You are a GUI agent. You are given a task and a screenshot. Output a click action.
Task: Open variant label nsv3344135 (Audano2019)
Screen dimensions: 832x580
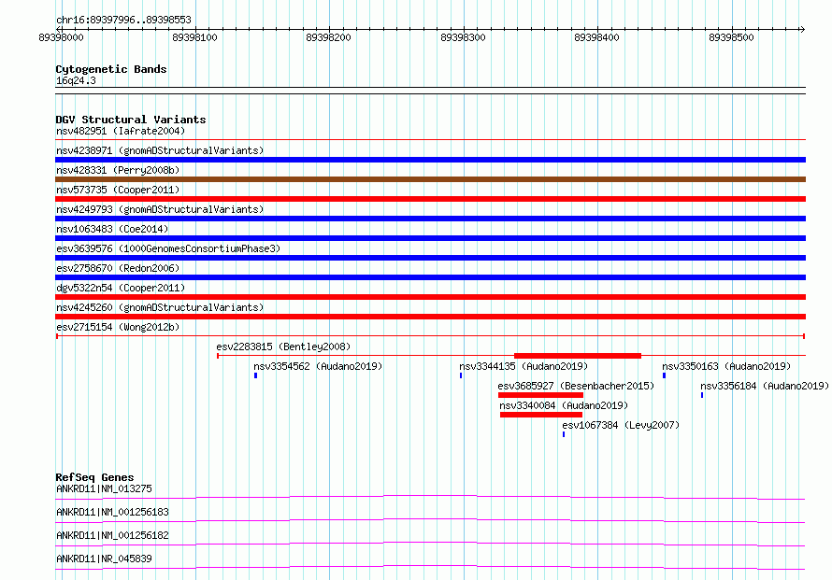524,366
